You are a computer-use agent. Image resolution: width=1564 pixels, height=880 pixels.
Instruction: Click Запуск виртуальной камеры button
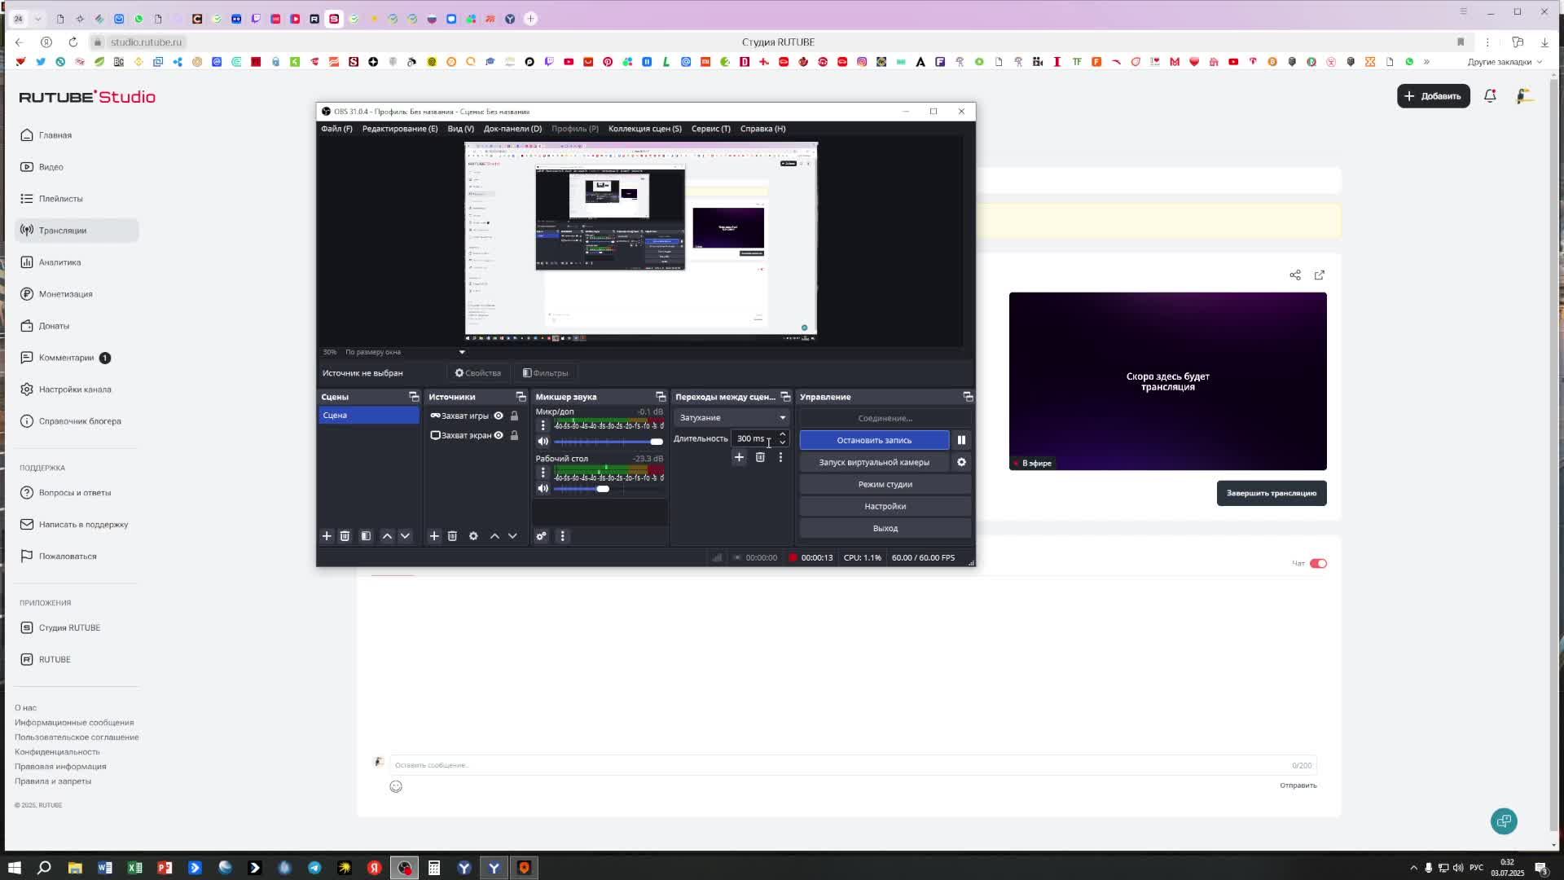874,462
